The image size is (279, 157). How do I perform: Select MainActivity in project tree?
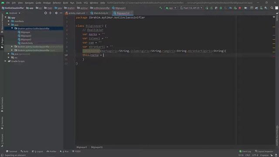click(25, 43)
